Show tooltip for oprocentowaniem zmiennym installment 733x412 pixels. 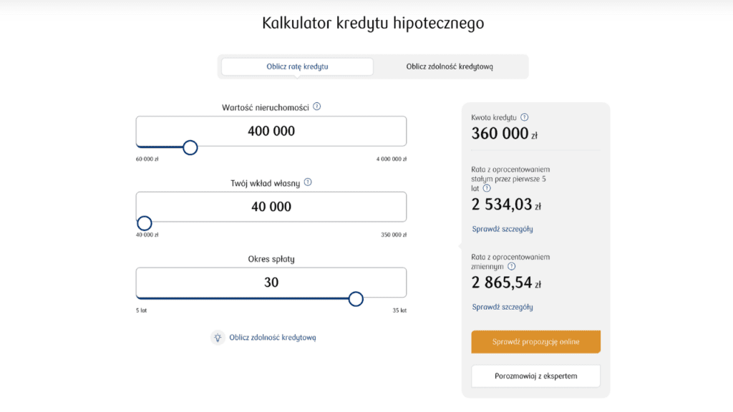click(x=511, y=266)
